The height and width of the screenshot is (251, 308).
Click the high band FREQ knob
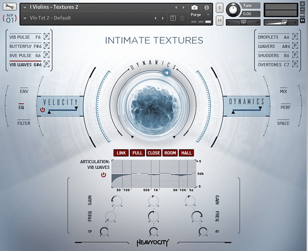click(196, 217)
